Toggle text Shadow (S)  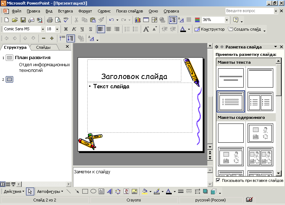point(90,29)
